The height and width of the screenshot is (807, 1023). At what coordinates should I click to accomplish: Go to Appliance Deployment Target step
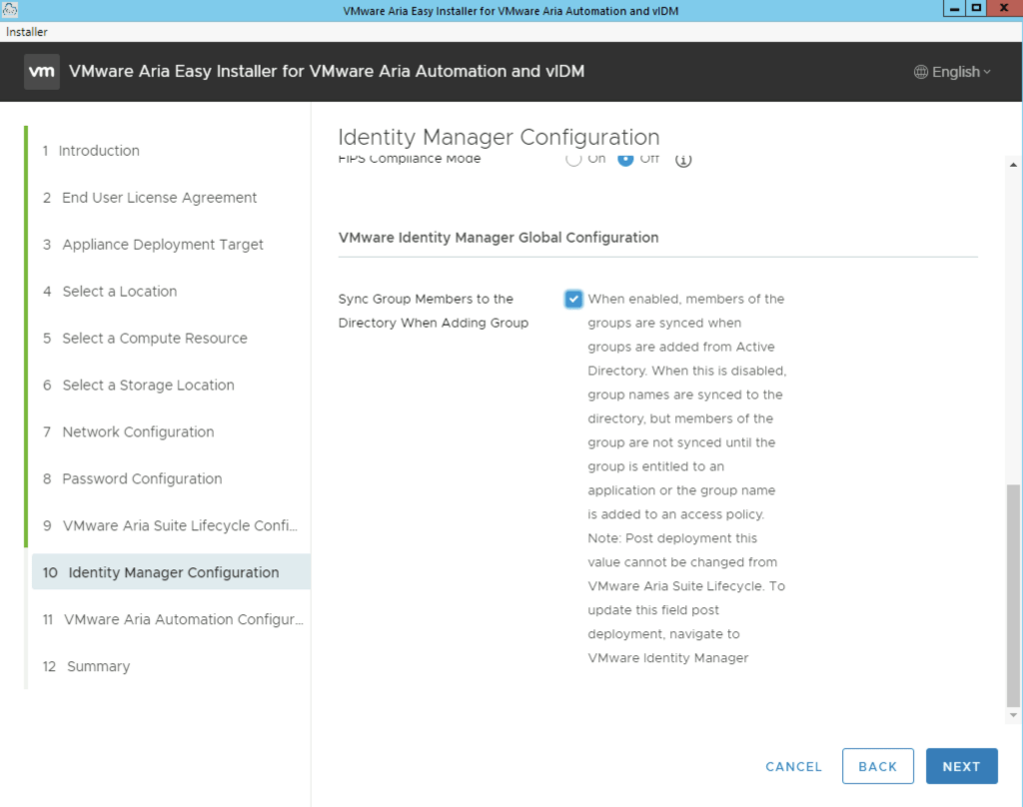click(153, 245)
